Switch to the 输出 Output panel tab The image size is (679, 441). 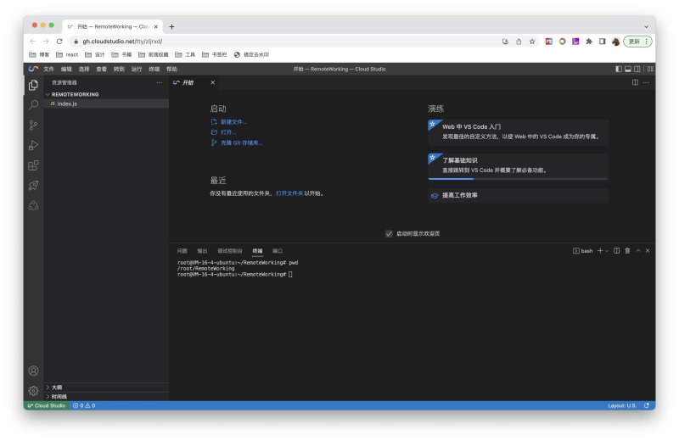202,250
